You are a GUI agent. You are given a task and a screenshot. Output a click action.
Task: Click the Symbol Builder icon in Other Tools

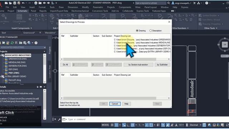200,15
